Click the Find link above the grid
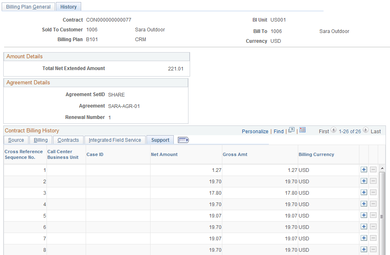This screenshot has height=255, width=390. click(279, 131)
